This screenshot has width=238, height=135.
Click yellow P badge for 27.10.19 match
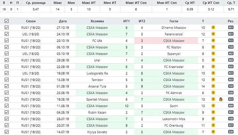[x=213, y=28]
